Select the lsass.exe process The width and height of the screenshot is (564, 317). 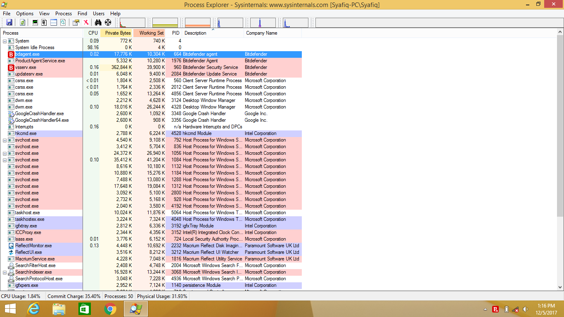pos(151,239)
